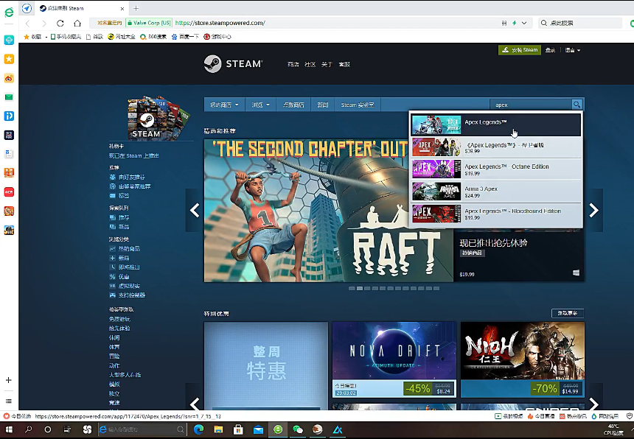634x439 pixels.
Task: Click the browser forward arrow
Action: pos(43,23)
